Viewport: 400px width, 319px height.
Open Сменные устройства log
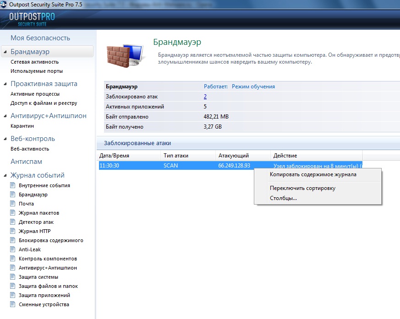coord(44,305)
